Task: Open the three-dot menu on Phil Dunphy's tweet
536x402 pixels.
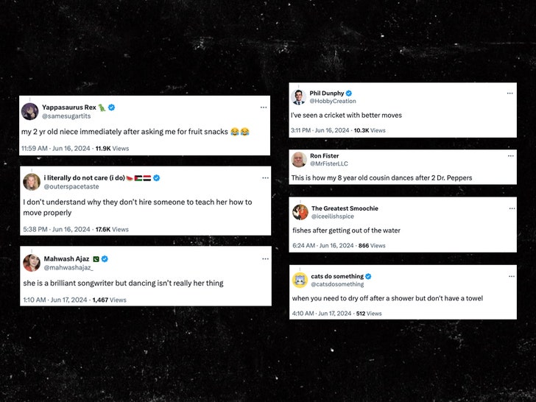Action: tap(510, 94)
